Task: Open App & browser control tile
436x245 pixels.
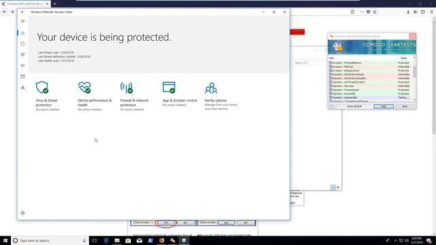Action: click(180, 95)
